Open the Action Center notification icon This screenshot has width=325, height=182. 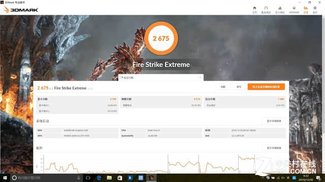318,177
